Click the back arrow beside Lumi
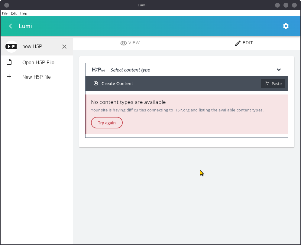 tap(11, 26)
